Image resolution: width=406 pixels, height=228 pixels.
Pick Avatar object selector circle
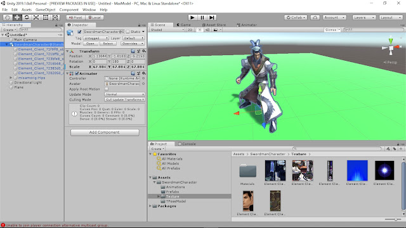[x=143, y=84]
